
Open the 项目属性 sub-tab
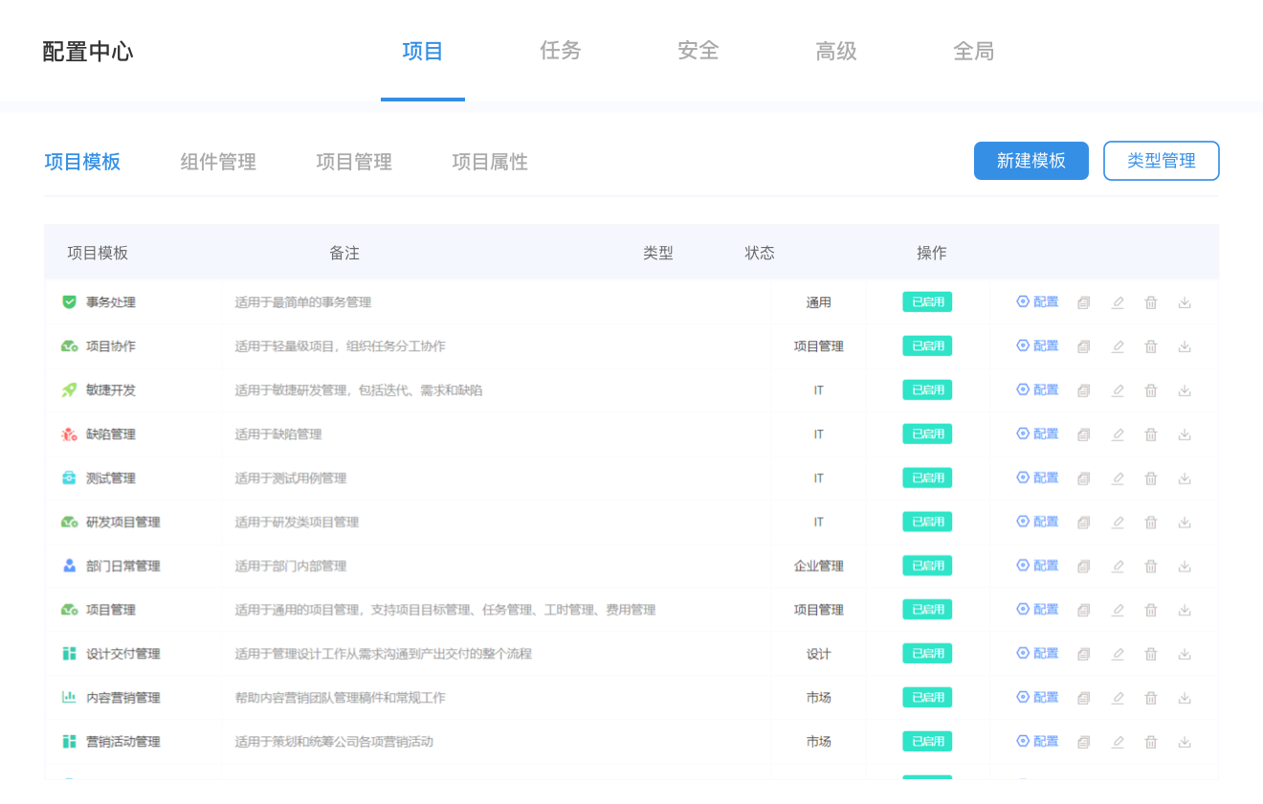pyautogui.click(x=490, y=162)
